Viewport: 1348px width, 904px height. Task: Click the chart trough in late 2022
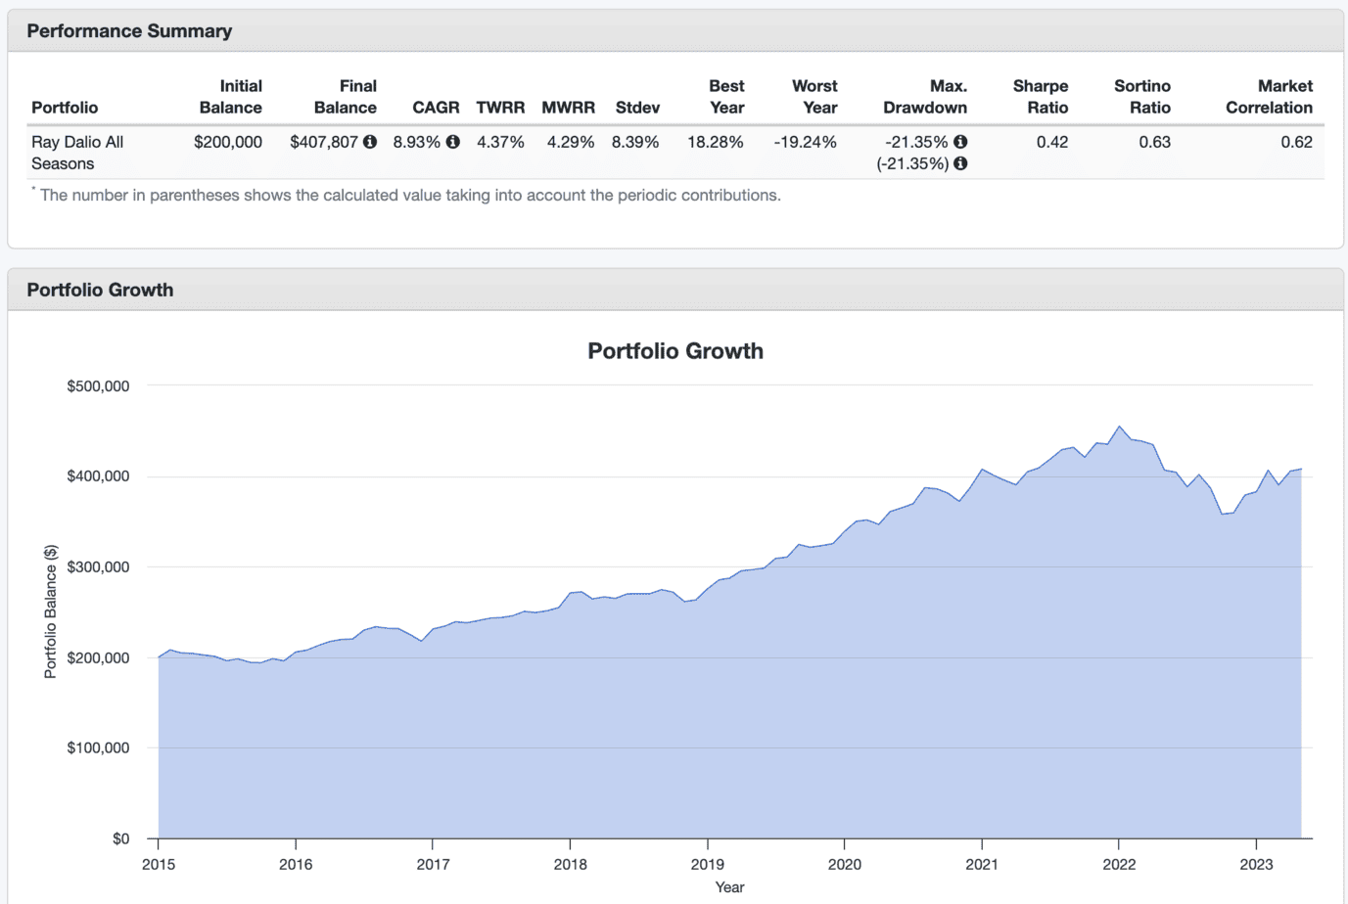point(1223,515)
